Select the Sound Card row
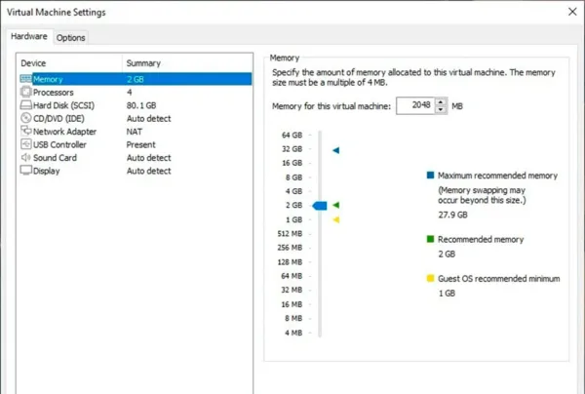 (x=136, y=157)
